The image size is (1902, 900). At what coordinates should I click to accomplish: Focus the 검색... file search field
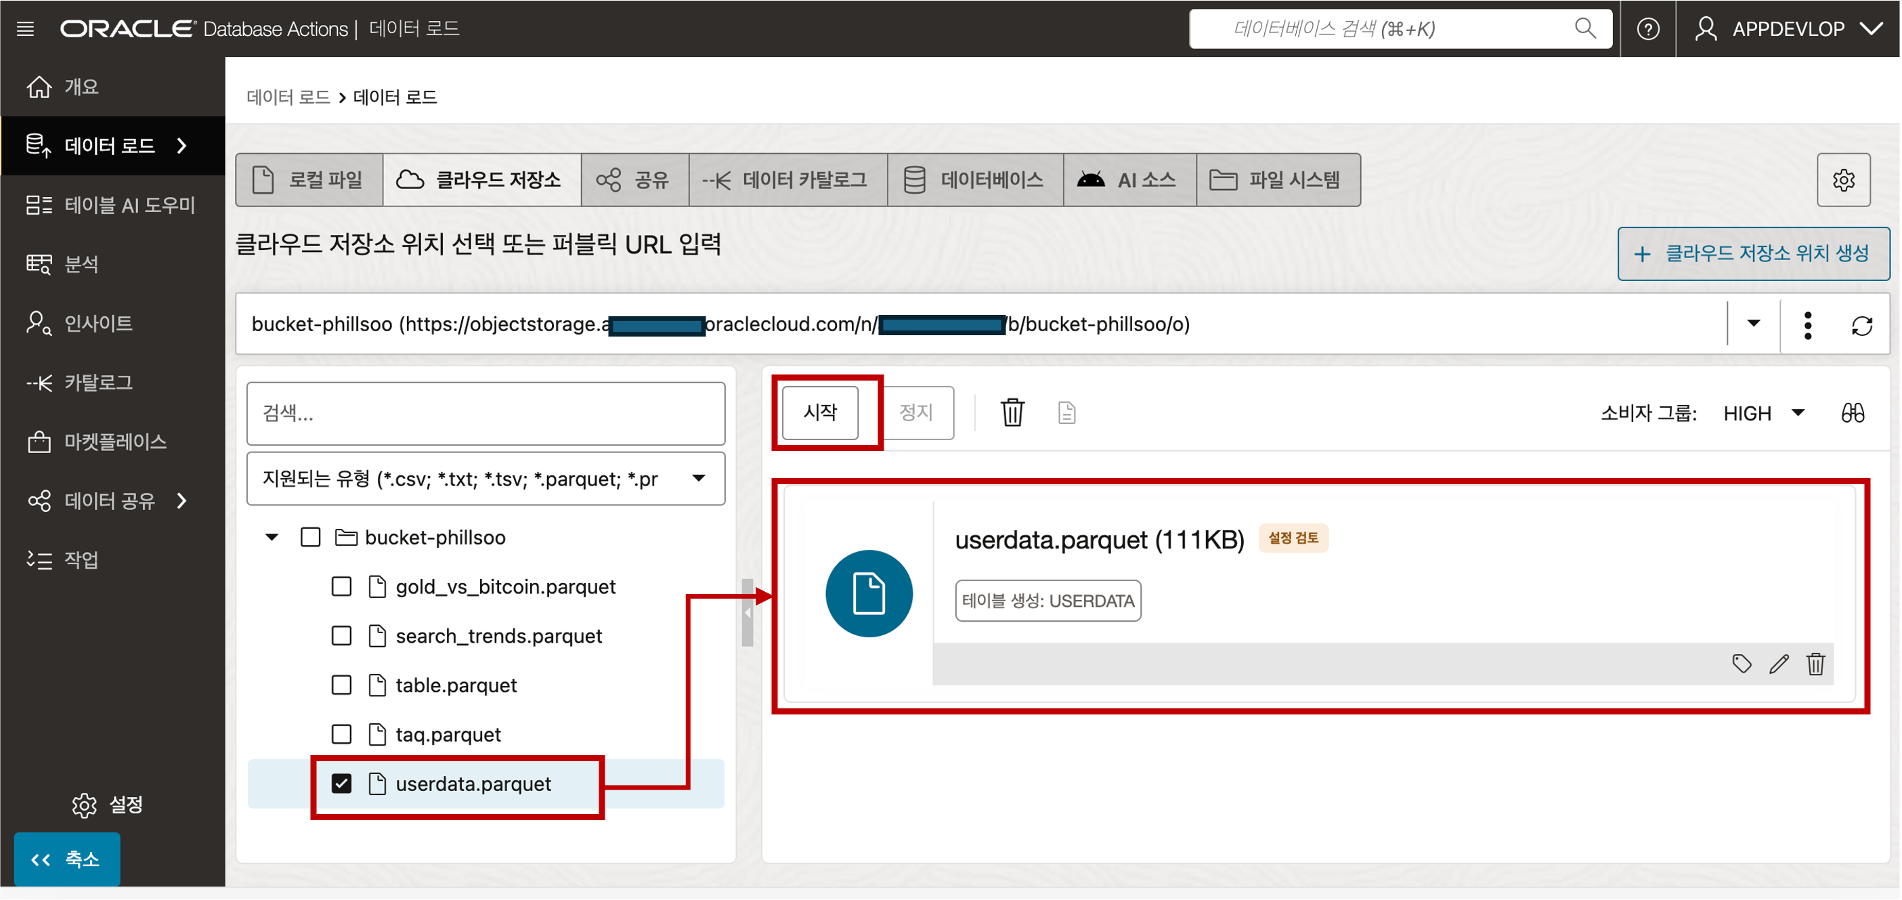pos(486,414)
